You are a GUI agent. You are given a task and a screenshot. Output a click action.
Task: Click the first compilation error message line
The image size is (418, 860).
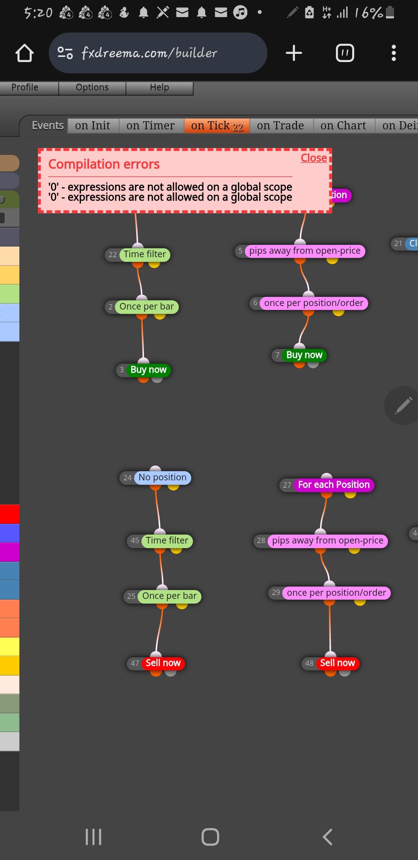click(170, 186)
